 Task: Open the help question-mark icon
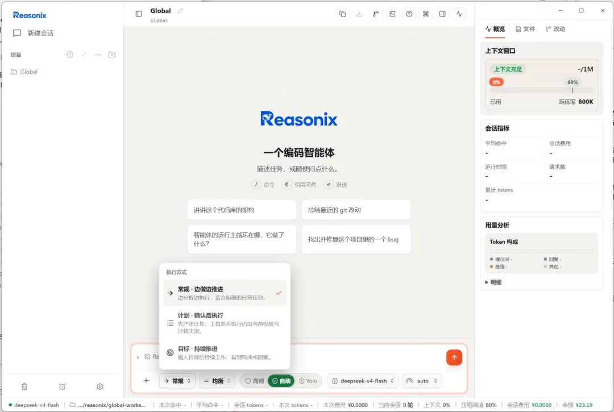409,14
